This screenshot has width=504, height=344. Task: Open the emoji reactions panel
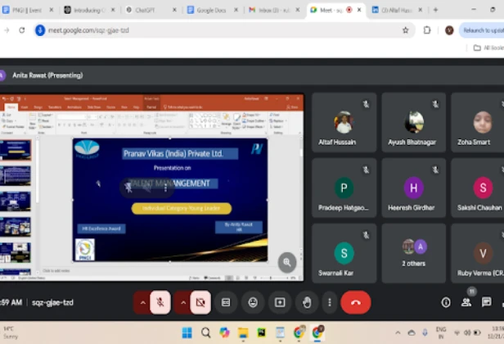pyautogui.click(x=253, y=302)
